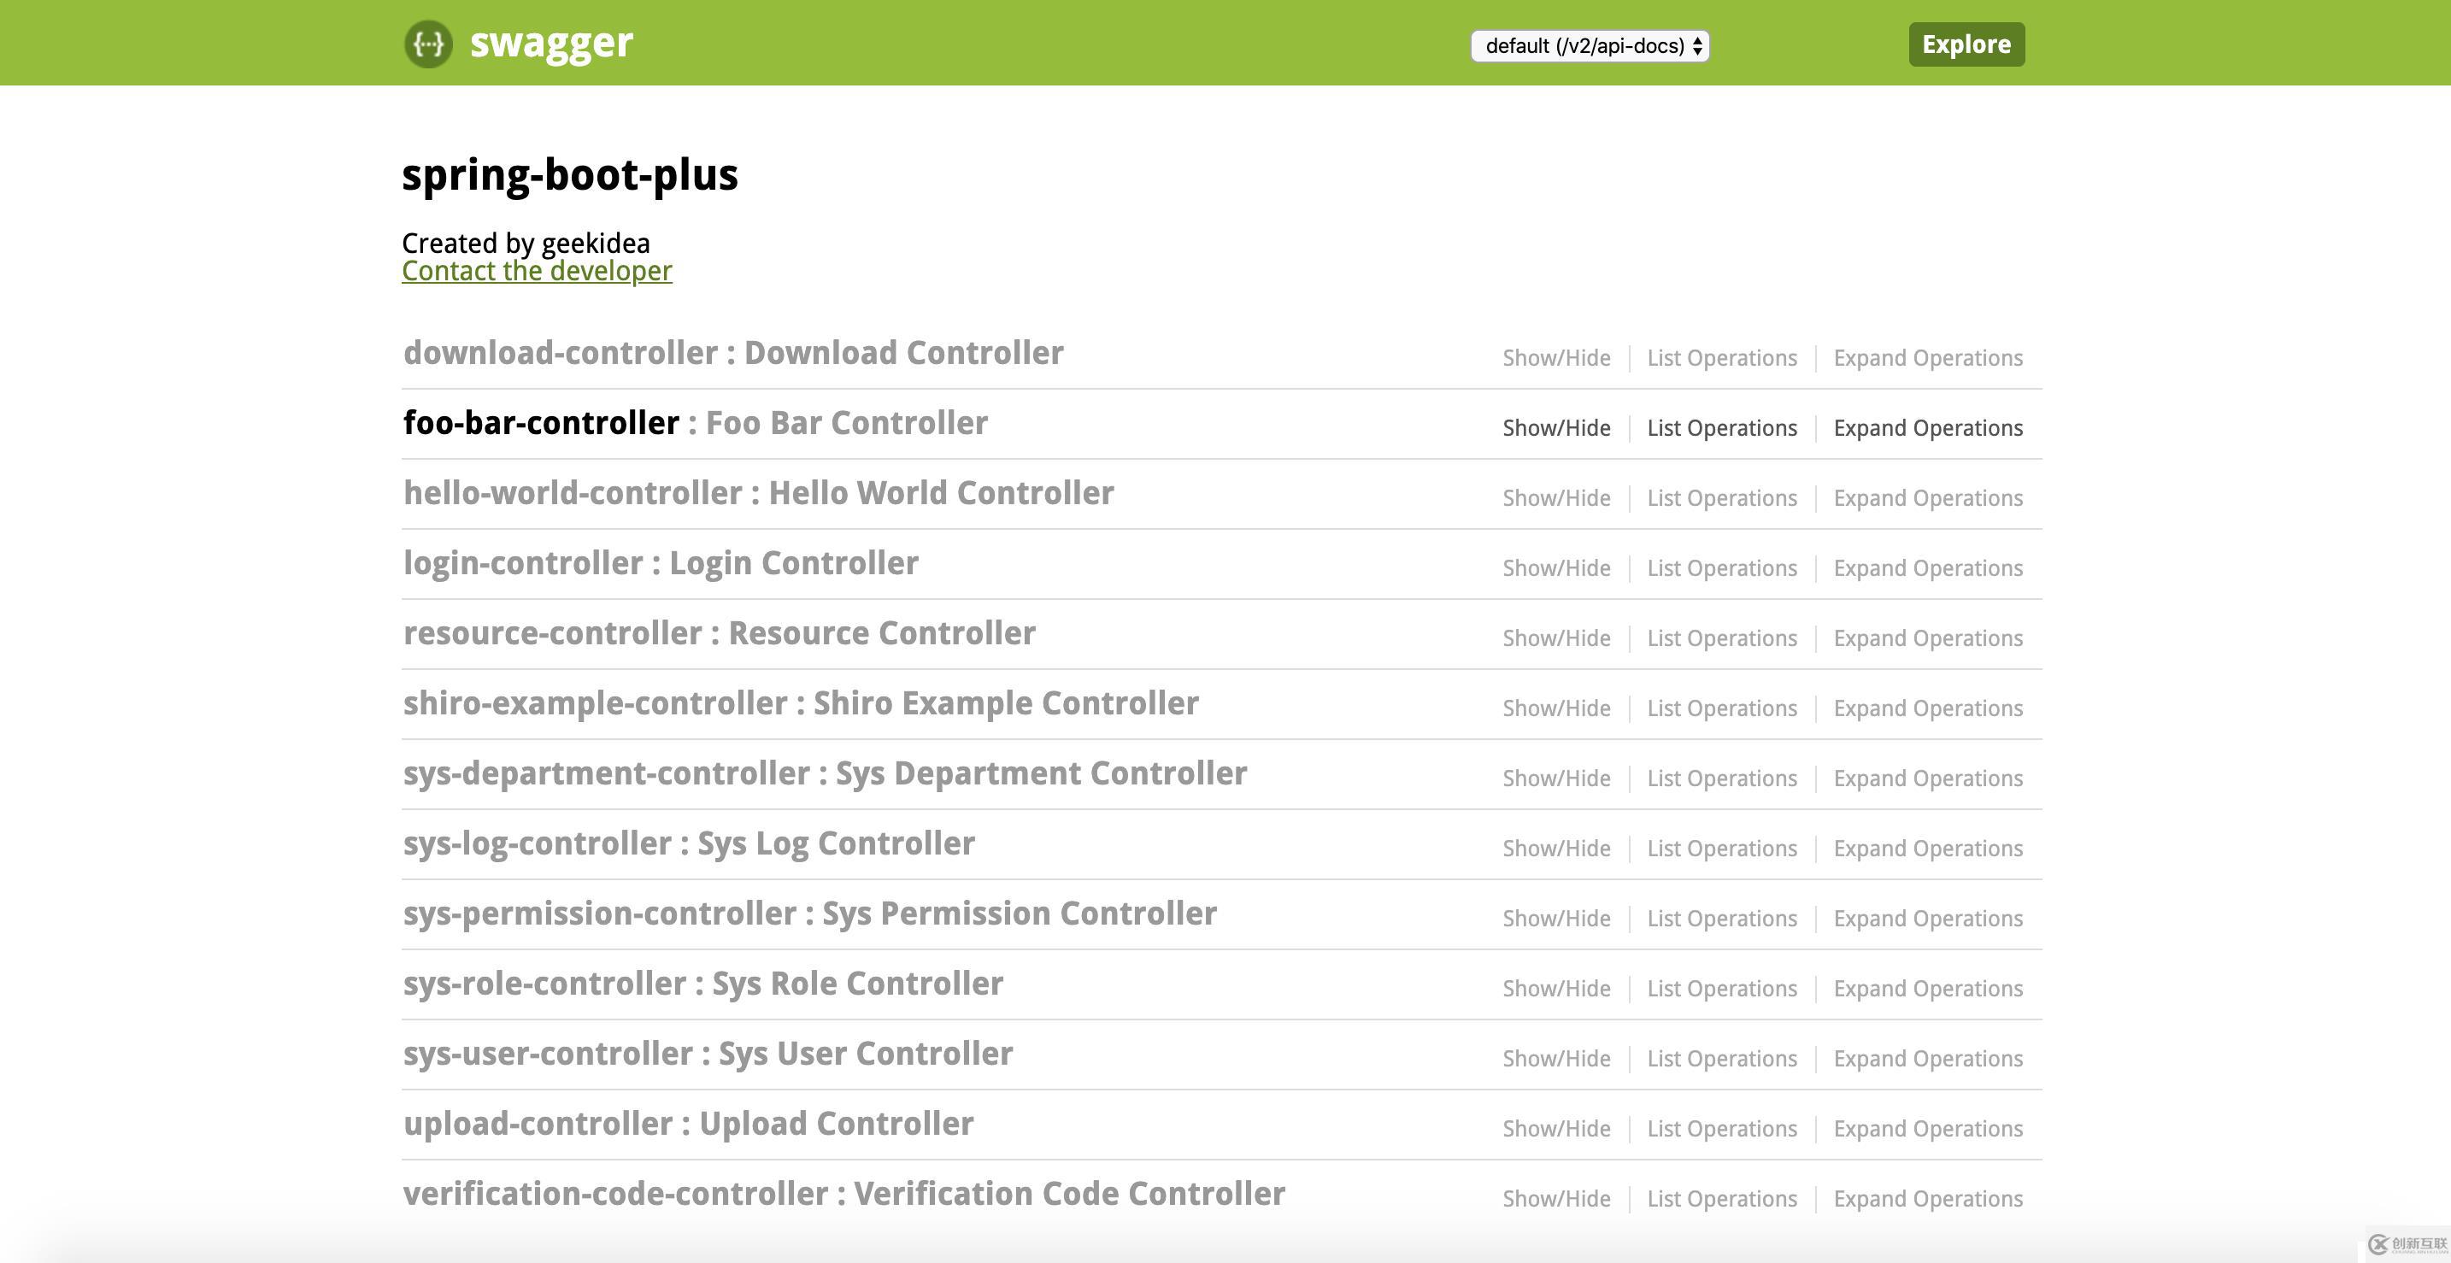
Task: List Operations for sys-department-controller
Action: pyautogui.click(x=1722, y=779)
